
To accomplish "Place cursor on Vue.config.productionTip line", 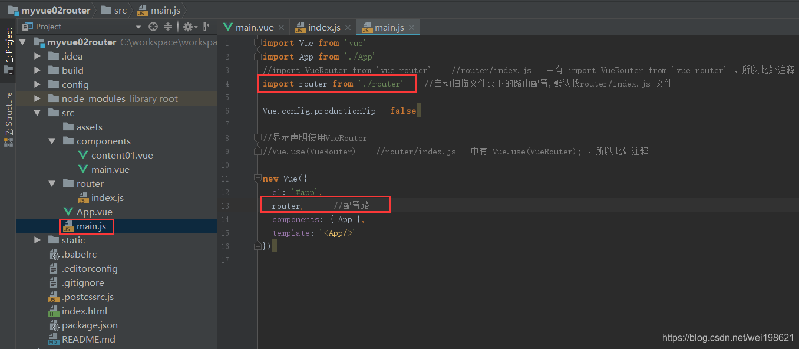I will (339, 111).
